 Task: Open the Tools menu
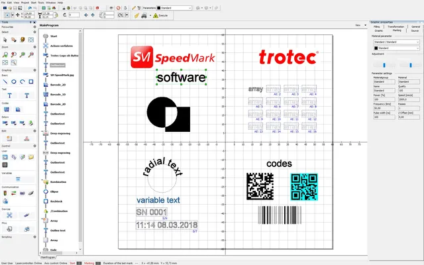(41, 3)
